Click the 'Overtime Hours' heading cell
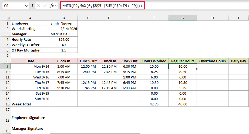This screenshot has height=134, width=249. tap(213, 61)
